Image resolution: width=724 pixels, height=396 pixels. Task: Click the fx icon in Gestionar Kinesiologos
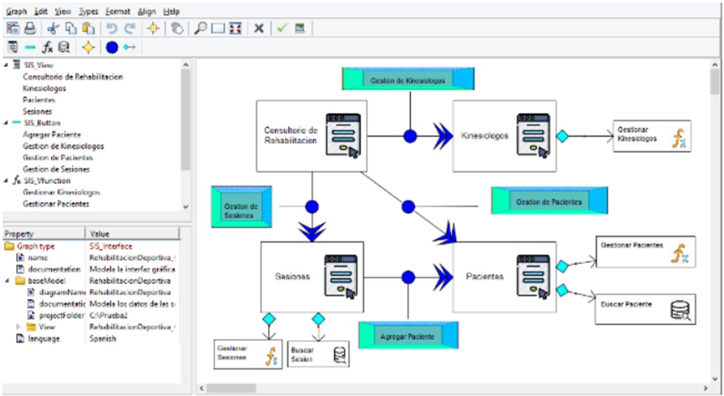pyautogui.click(x=679, y=138)
